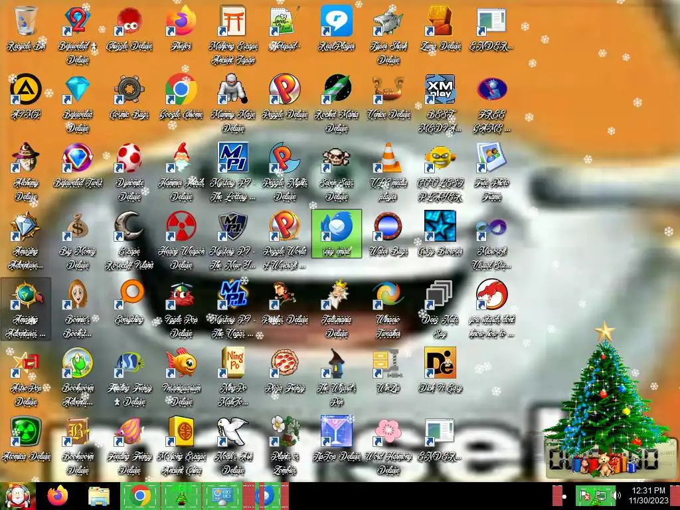Image resolution: width=680 pixels, height=510 pixels.
Task: Select the Everything search shortcut
Action: pyautogui.click(x=129, y=302)
